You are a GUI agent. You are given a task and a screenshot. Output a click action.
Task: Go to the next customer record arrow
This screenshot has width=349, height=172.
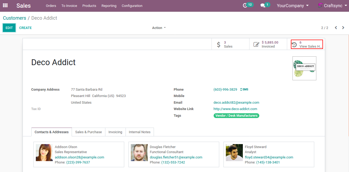click(343, 28)
